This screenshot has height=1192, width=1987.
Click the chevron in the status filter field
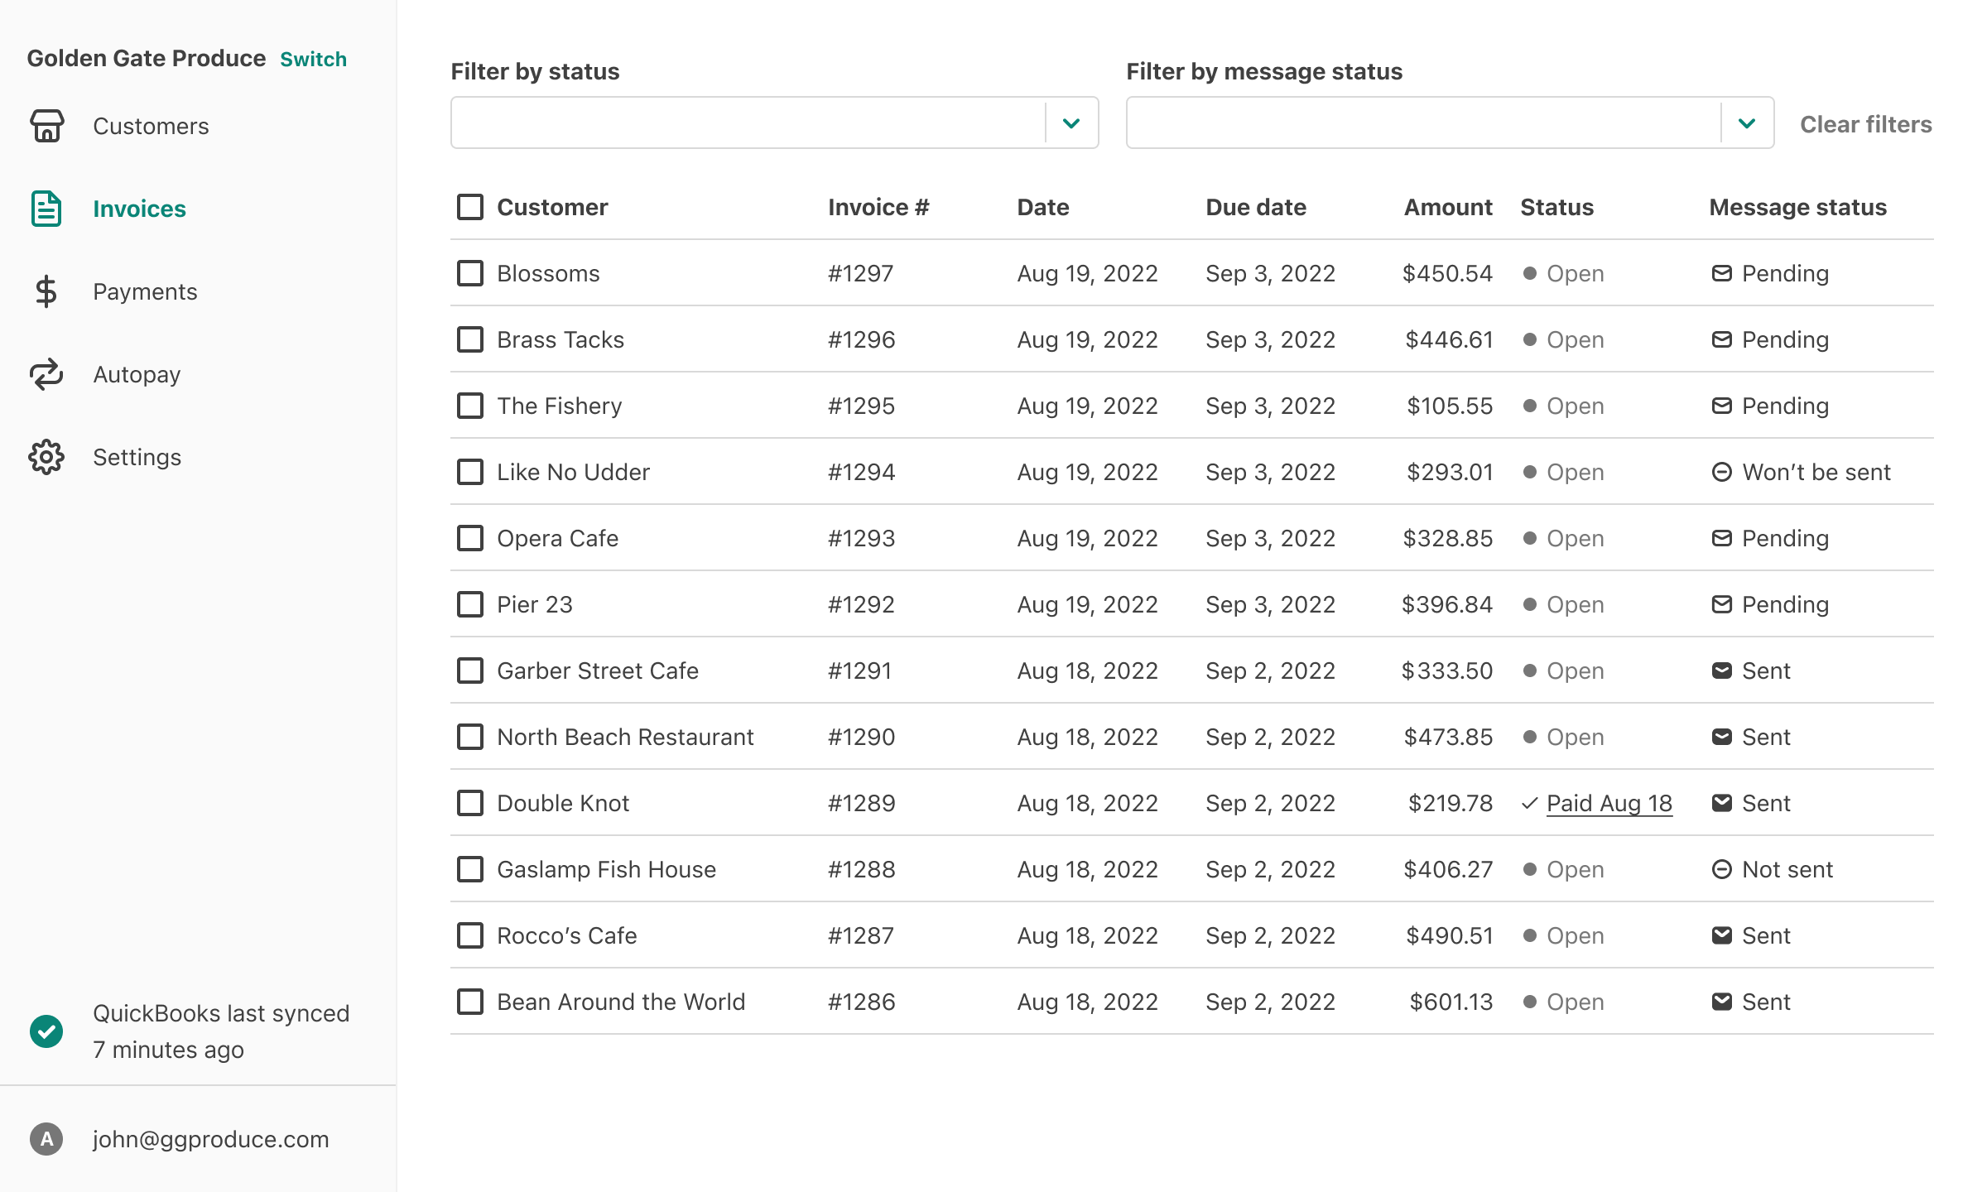coord(1071,124)
